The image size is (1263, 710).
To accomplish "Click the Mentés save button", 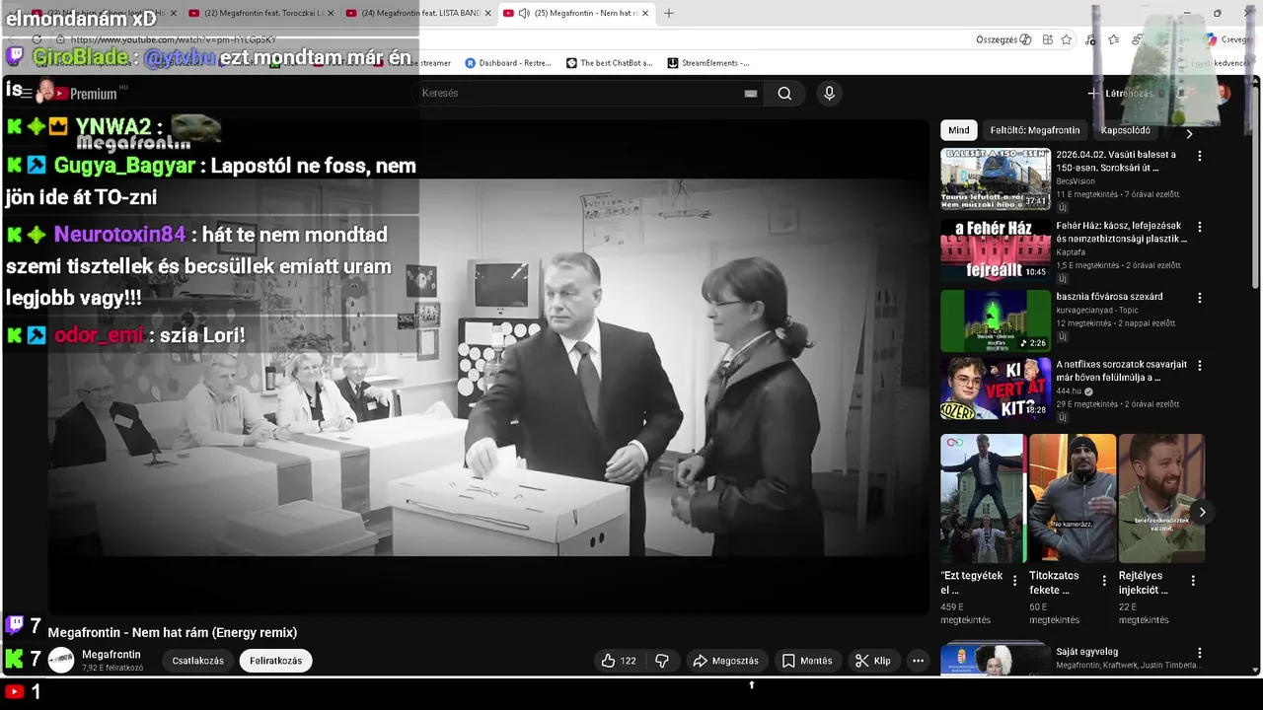I will click(806, 661).
